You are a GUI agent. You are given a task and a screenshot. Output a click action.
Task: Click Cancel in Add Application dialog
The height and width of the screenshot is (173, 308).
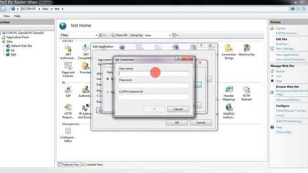201,123
